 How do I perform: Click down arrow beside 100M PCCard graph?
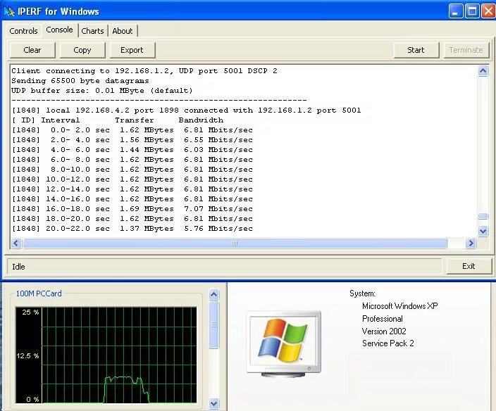[214, 403]
